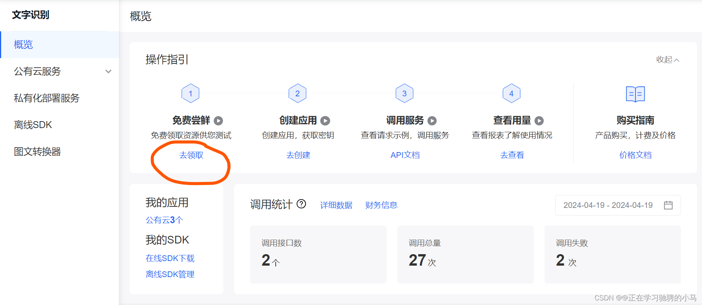Open the 离线SDK管理 link
The width and height of the screenshot is (702, 305).
[x=170, y=274]
